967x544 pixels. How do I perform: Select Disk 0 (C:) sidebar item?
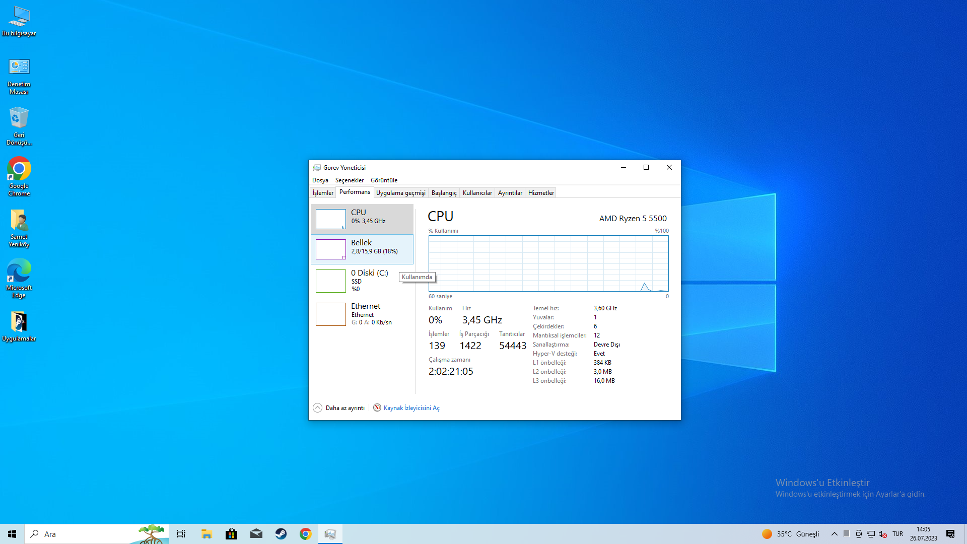(362, 281)
